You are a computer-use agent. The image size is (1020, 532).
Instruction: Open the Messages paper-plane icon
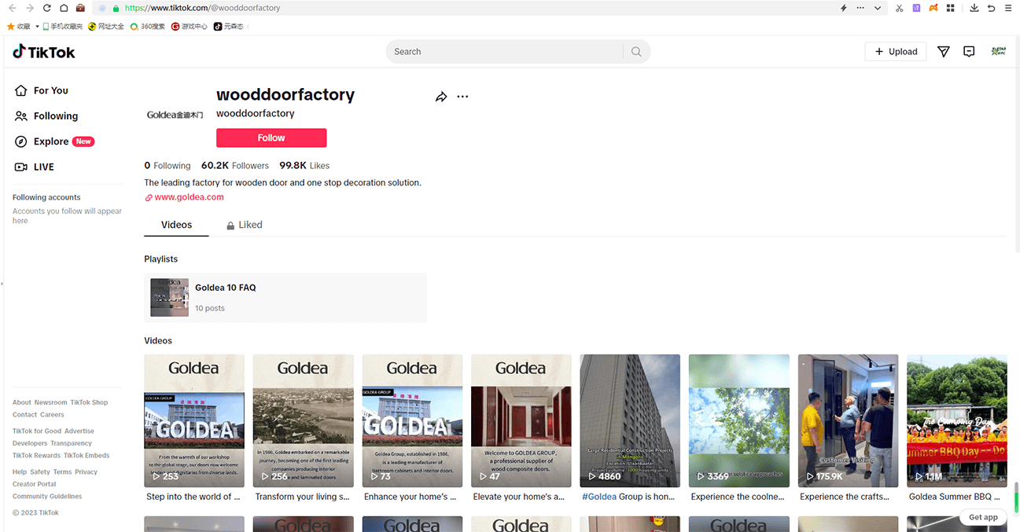tap(944, 52)
